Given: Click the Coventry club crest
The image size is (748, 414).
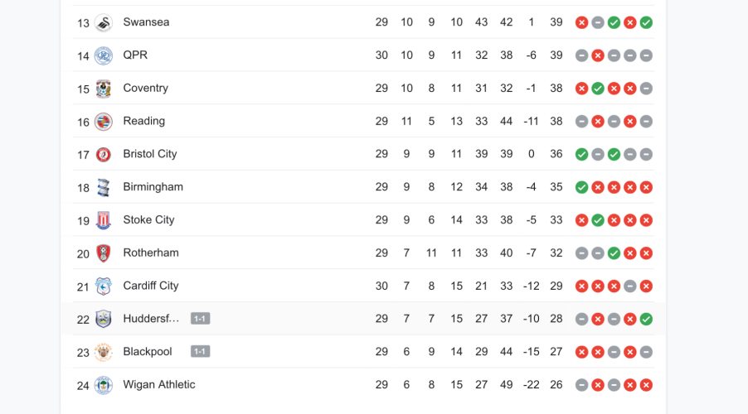Looking at the screenshot, I should (103, 89).
